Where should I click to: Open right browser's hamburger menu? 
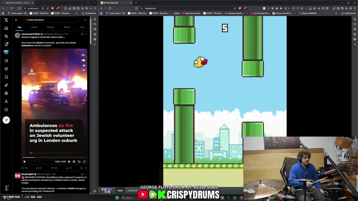coord(355,8)
